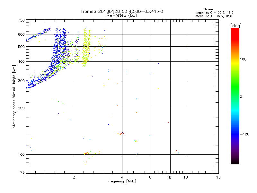257x193 pixels.
Task: Click the y-axis '500' tick label
Action: 21,47
